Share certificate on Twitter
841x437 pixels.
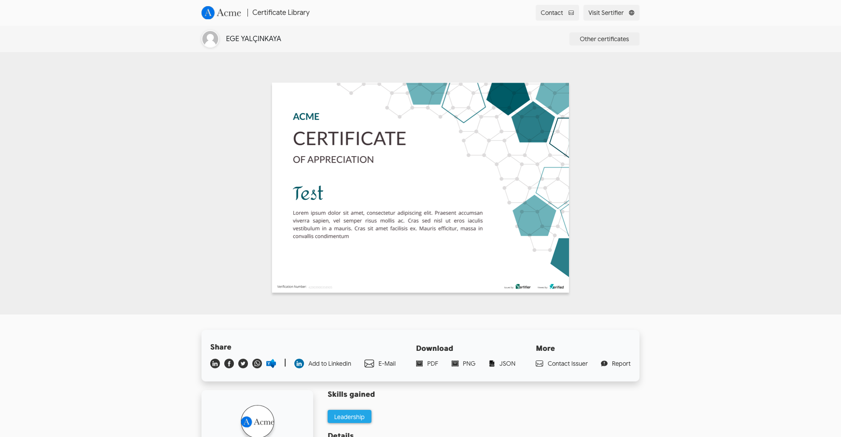click(243, 364)
